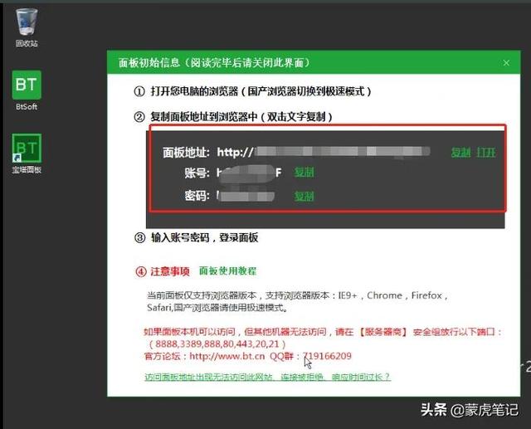Click the QQ群 number 719166209
The image size is (531, 429).
(327, 357)
